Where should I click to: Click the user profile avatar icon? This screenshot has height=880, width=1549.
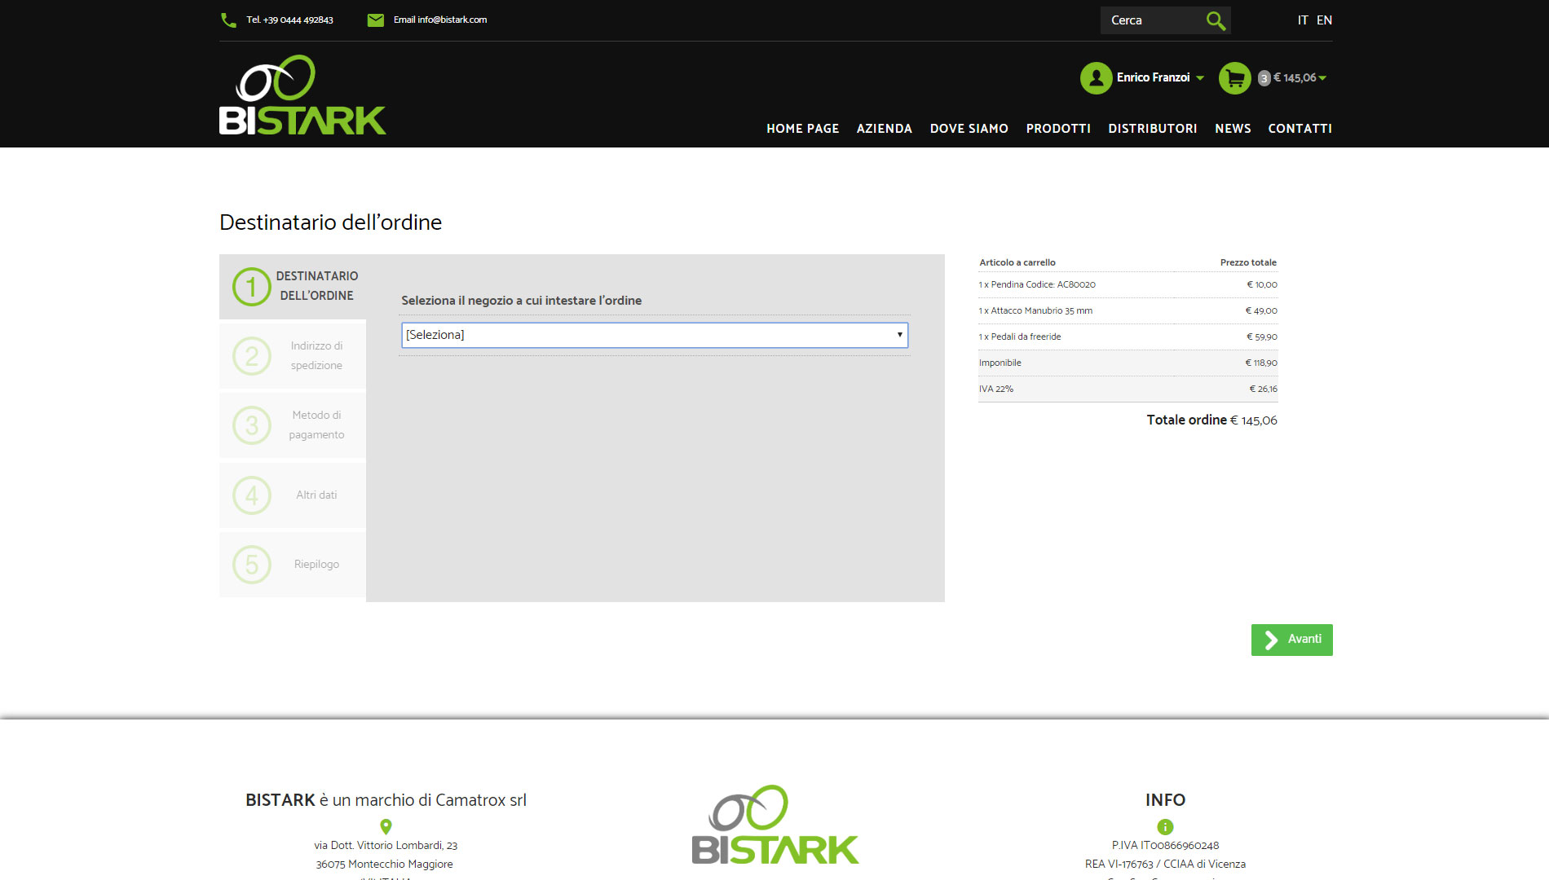[1096, 78]
